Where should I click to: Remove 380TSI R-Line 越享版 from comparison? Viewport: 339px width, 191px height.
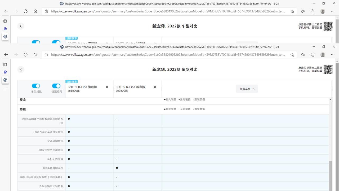[x=155, y=87]
